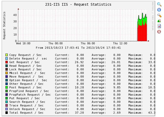
Task: Click the red Get request area in graph
Action: tap(142, 34)
